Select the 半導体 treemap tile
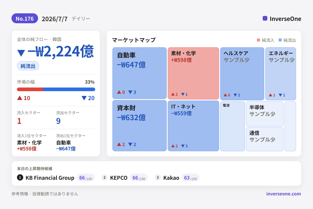Viewport: 313px width, 209px height. tap(265, 114)
